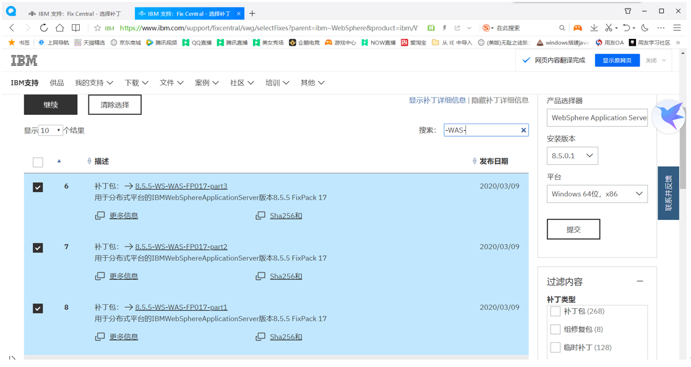Expand the 培训 menu
Image resolution: width=691 pixels, height=367 pixels.
pos(277,83)
